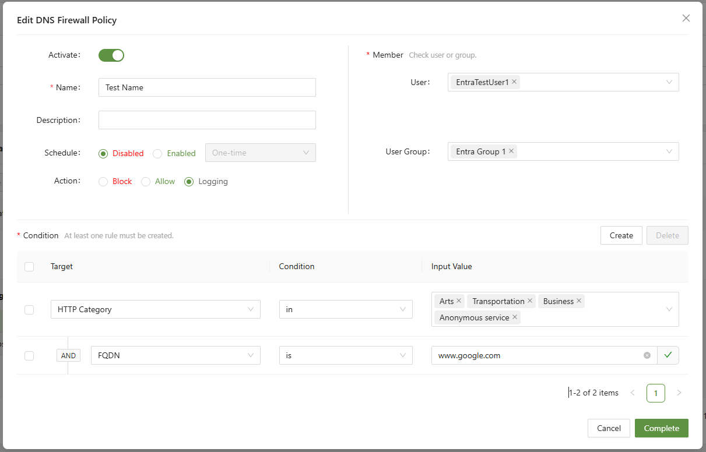Confirm FQDN value with the checkmark
706x452 pixels.
(668, 355)
